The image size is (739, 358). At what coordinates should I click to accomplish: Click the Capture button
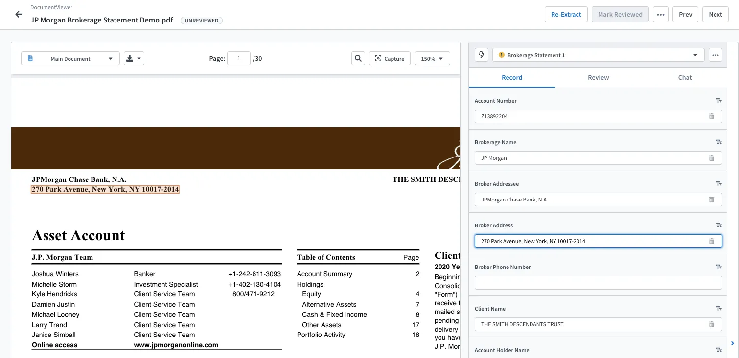click(x=390, y=59)
